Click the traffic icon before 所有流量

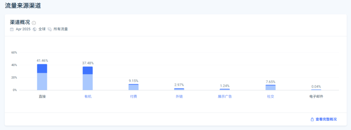[50, 29]
